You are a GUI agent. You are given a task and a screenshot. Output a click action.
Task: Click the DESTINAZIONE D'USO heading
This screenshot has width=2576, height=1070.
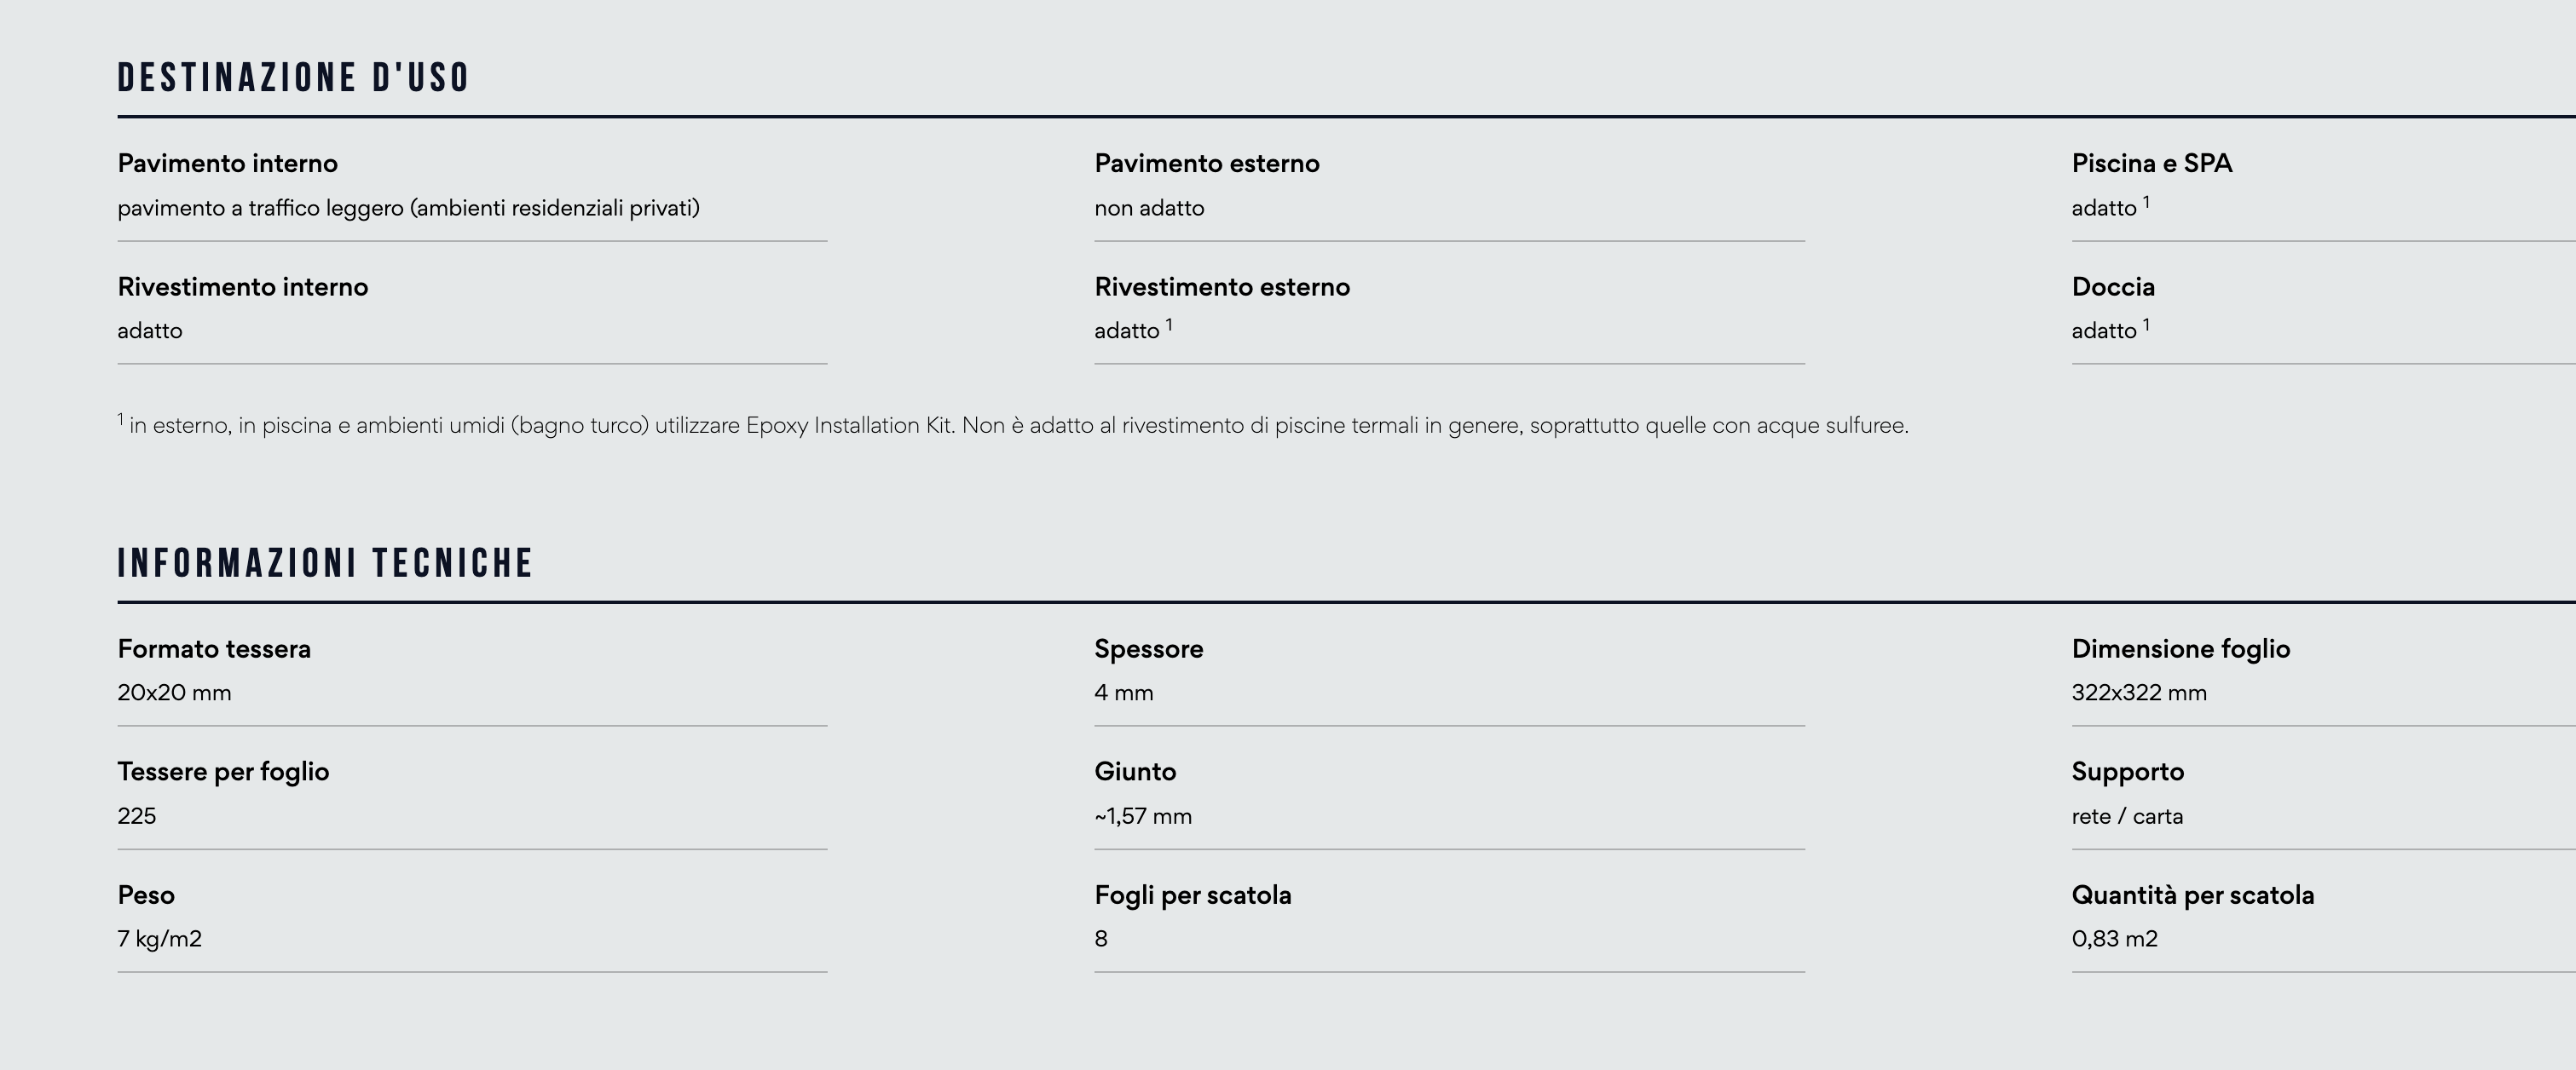(293, 78)
